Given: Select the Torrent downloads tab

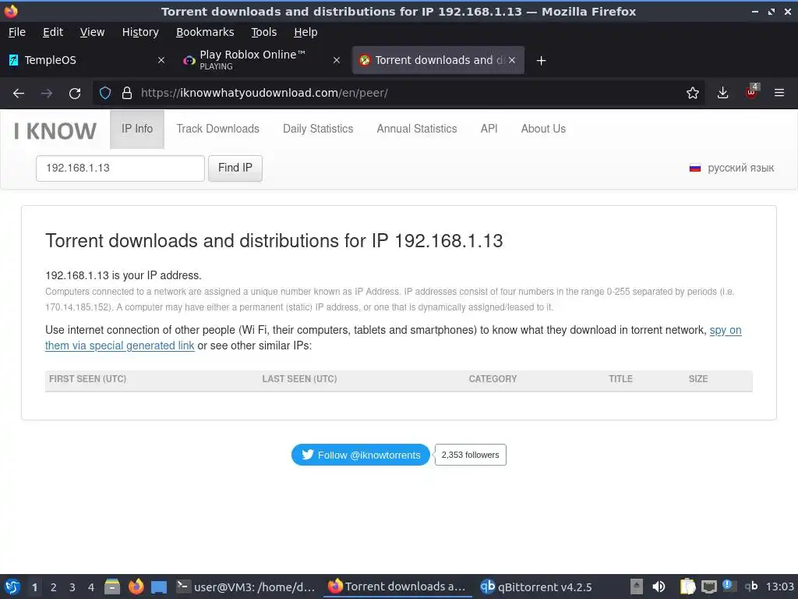Looking at the screenshot, I should point(438,60).
